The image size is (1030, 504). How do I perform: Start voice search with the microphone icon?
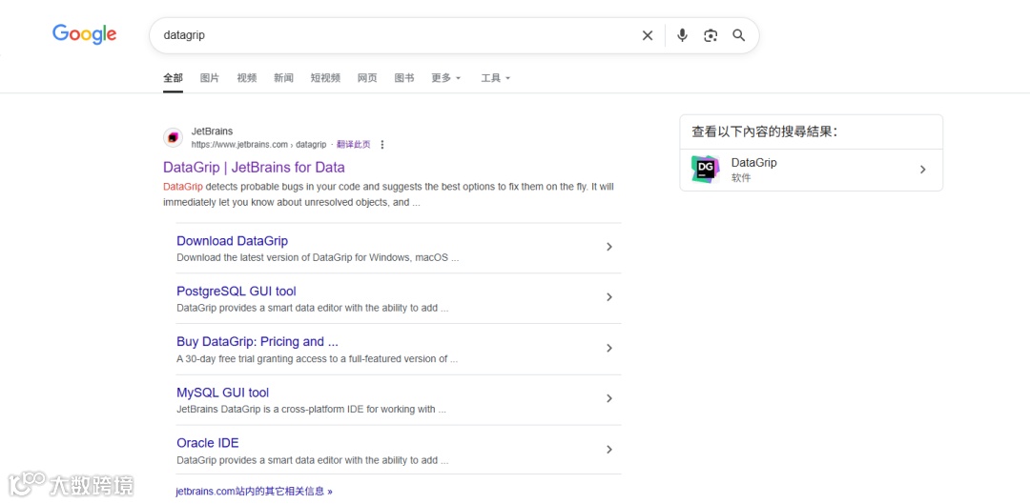pyautogui.click(x=683, y=35)
